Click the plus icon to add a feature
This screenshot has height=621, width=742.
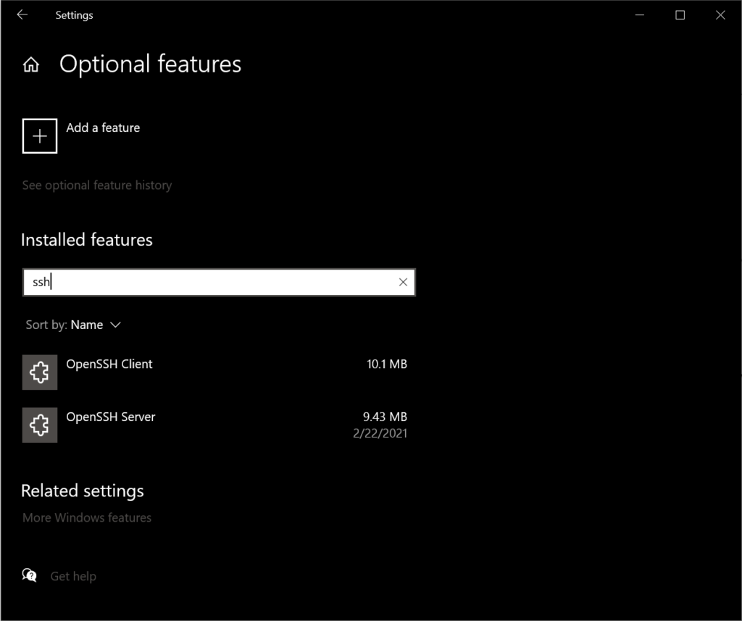(x=40, y=136)
